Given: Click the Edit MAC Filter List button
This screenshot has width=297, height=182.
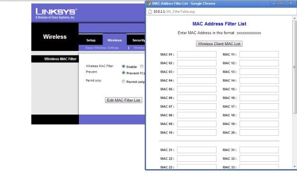Looking at the screenshot, I should (123, 100).
